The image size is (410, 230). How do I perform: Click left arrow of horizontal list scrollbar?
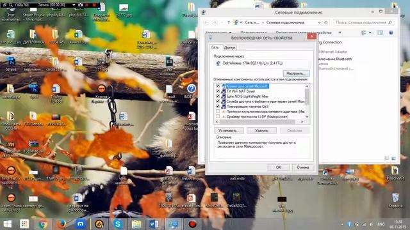217,122
